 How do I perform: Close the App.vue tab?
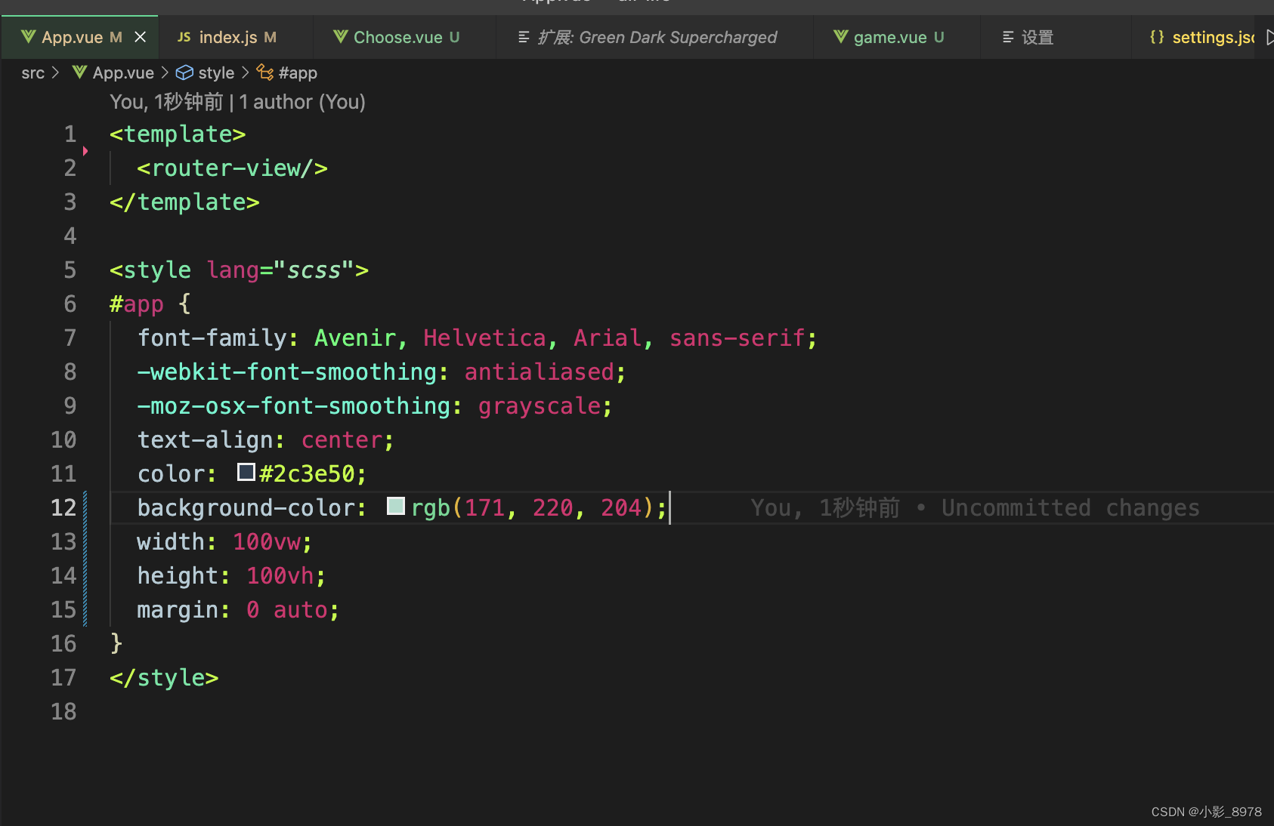(x=140, y=36)
